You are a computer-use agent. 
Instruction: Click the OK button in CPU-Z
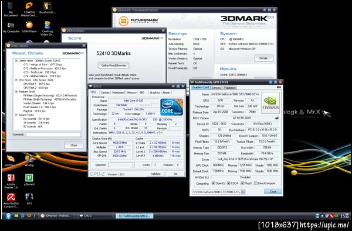tap(175, 174)
